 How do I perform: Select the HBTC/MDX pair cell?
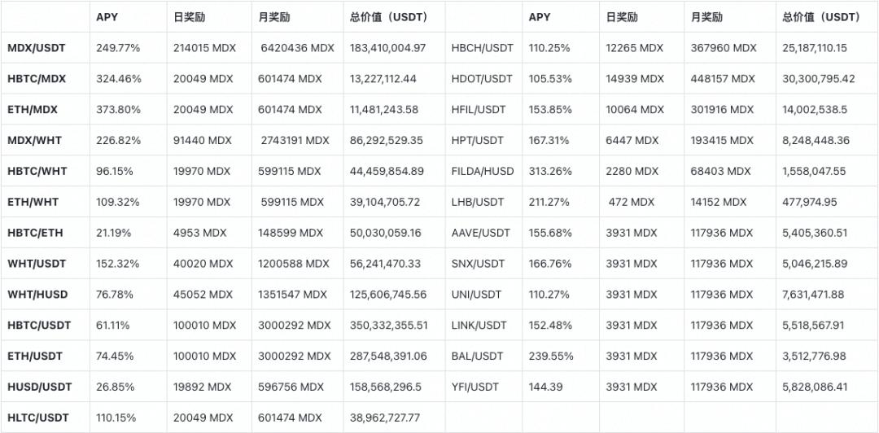click(x=37, y=79)
